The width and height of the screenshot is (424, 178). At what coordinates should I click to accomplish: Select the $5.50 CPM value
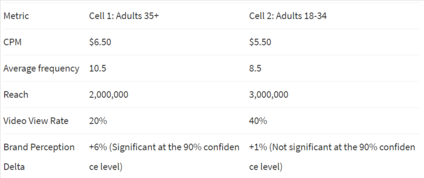click(260, 42)
